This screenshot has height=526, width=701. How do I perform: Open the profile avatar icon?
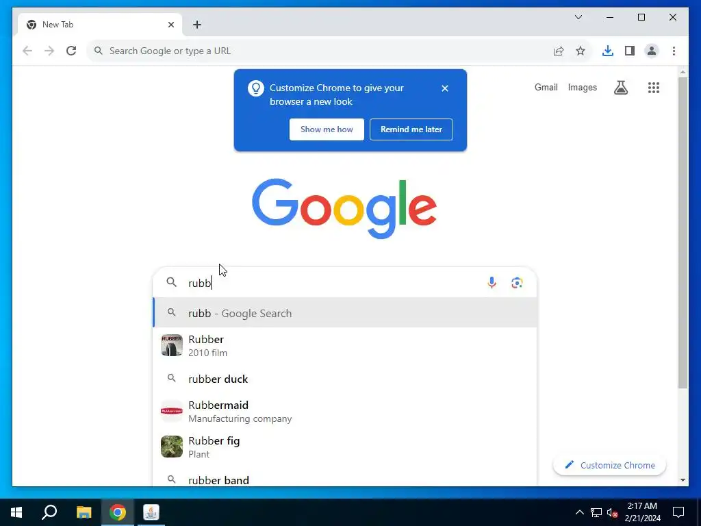(652, 51)
